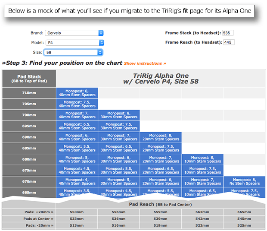Screen dimensions: 267x231
Task: Click the Pads: -20mm row label
Action: tap(29, 225)
